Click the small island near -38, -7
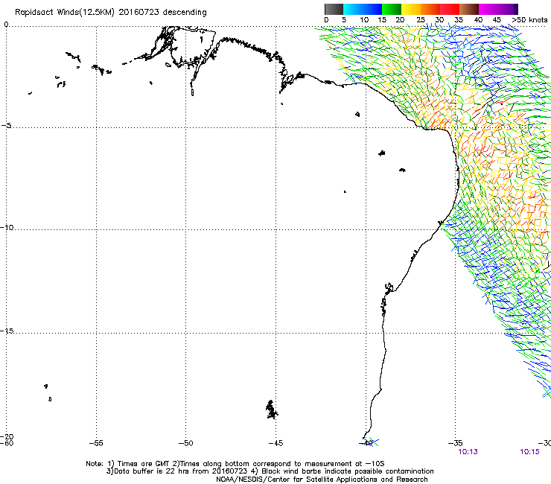 pos(402,170)
